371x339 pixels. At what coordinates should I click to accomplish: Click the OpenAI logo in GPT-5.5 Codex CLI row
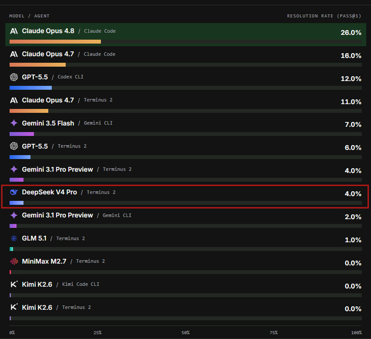tap(14, 77)
